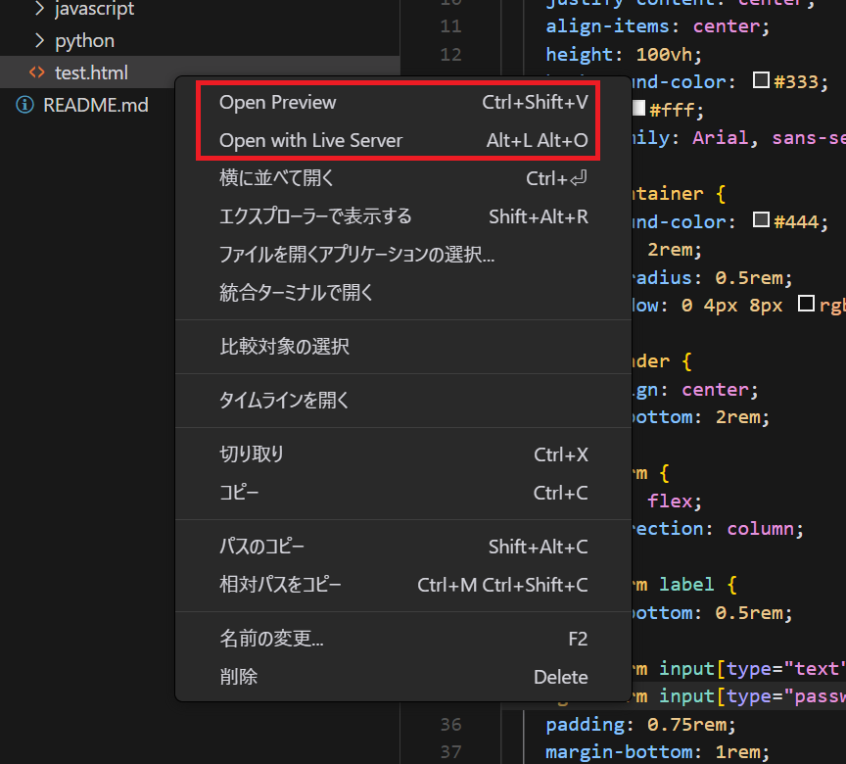Image resolution: width=846 pixels, height=764 pixels.
Task: Select 比較対象の選択 menu entry
Action: coord(403,347)
